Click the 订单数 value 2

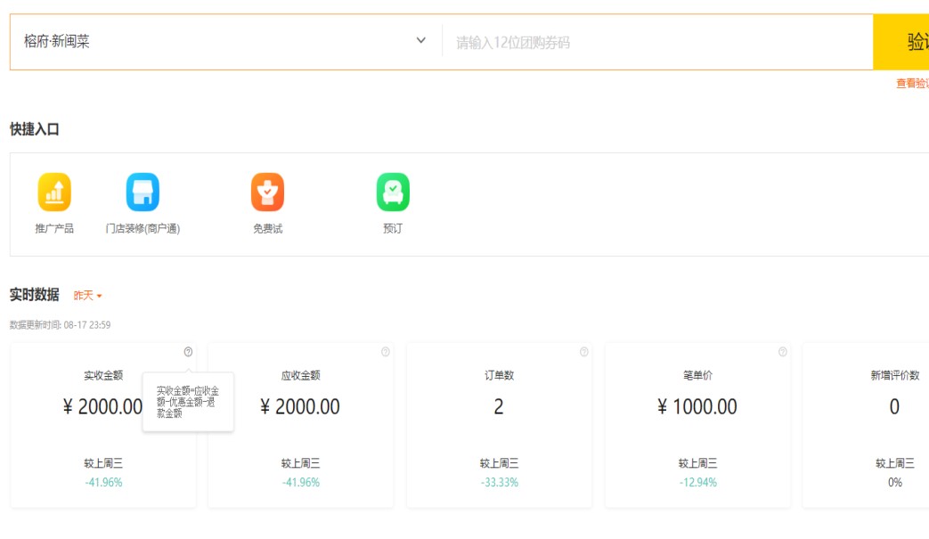pyautogui.click(x=499, y=407)
